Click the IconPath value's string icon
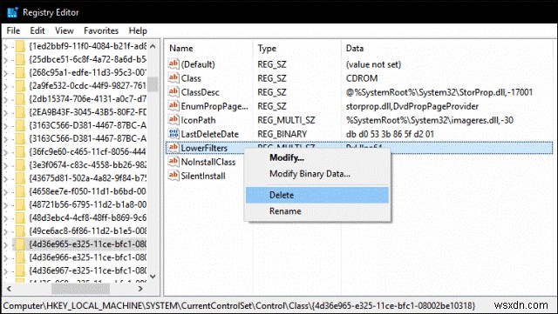Image resolution: width=558 pixels, height=314 pixels. [174, 120]
